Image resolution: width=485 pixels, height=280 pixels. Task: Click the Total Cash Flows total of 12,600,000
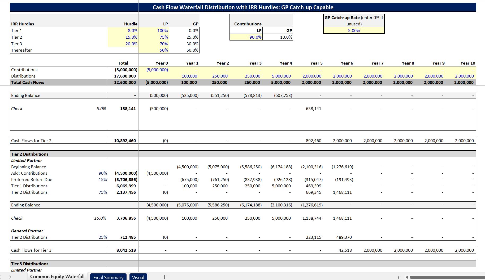tap(125, 82)
